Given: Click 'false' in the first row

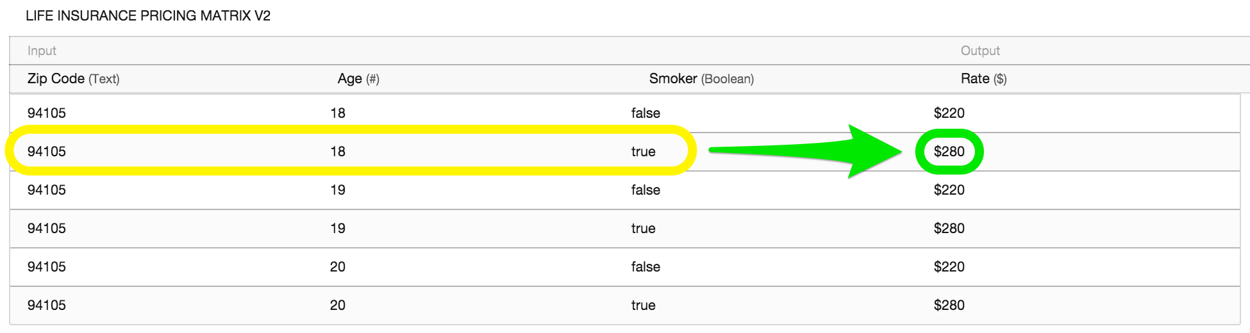Looking at the screenshot, I should (x=646, y=113).
